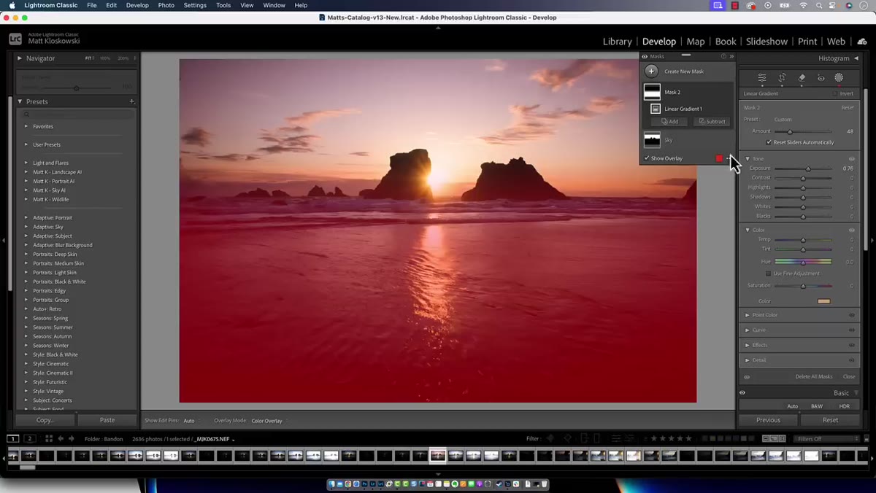Switch to the Map module
Image resolution: width=876 pixels, height=493 pixels.
coord(696,42)
